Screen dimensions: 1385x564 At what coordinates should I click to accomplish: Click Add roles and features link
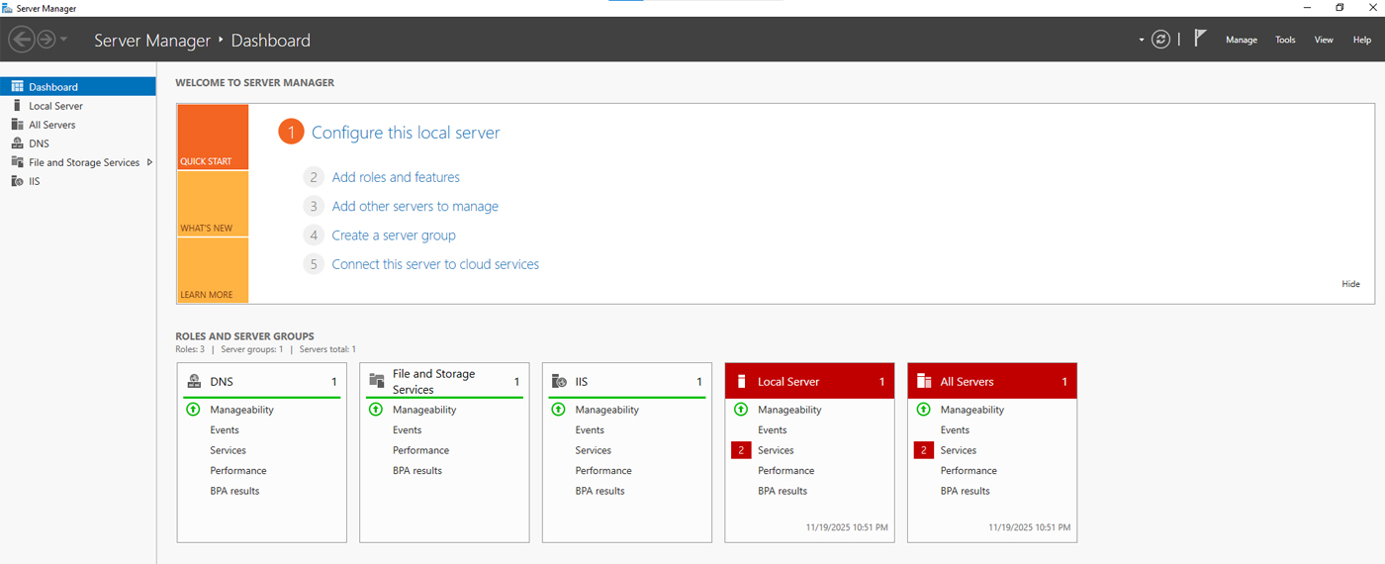(396, 177)
